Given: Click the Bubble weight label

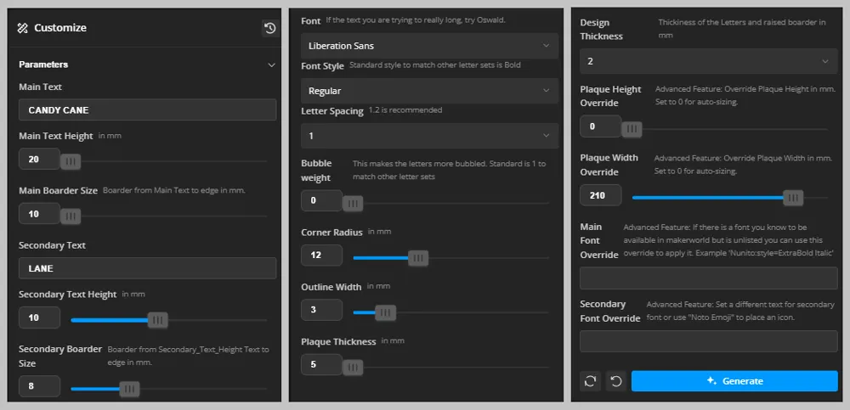Looking at the screenshot, I should point(316,170).
